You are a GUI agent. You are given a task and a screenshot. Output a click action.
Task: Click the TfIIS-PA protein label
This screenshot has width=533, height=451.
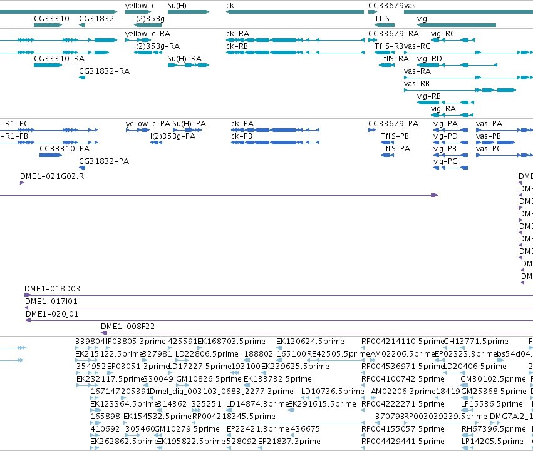coord(395,149)
